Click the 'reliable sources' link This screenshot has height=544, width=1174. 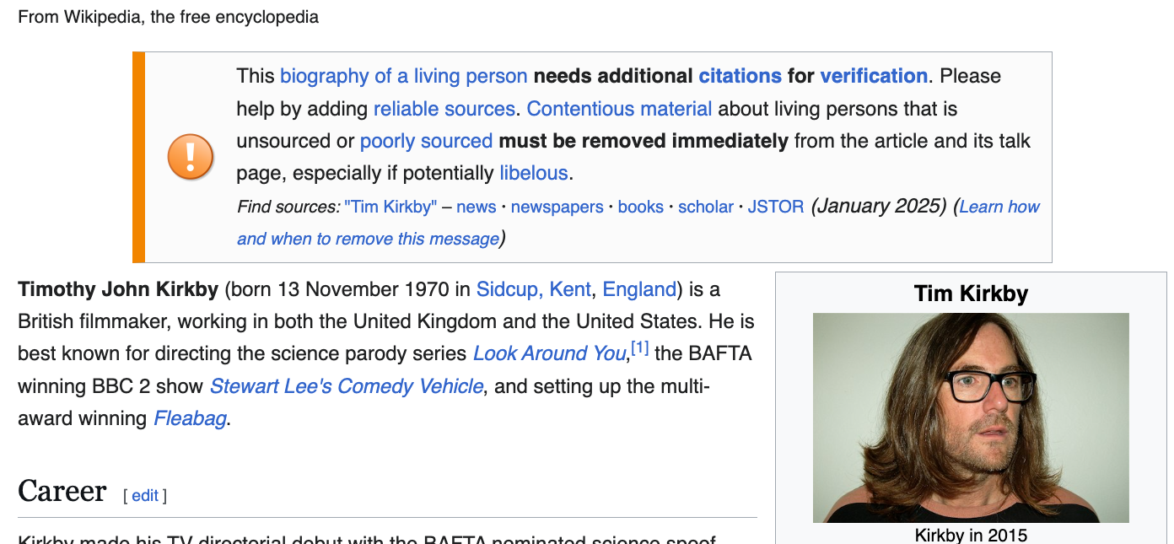pyautogui.click(x=444, y=109)
